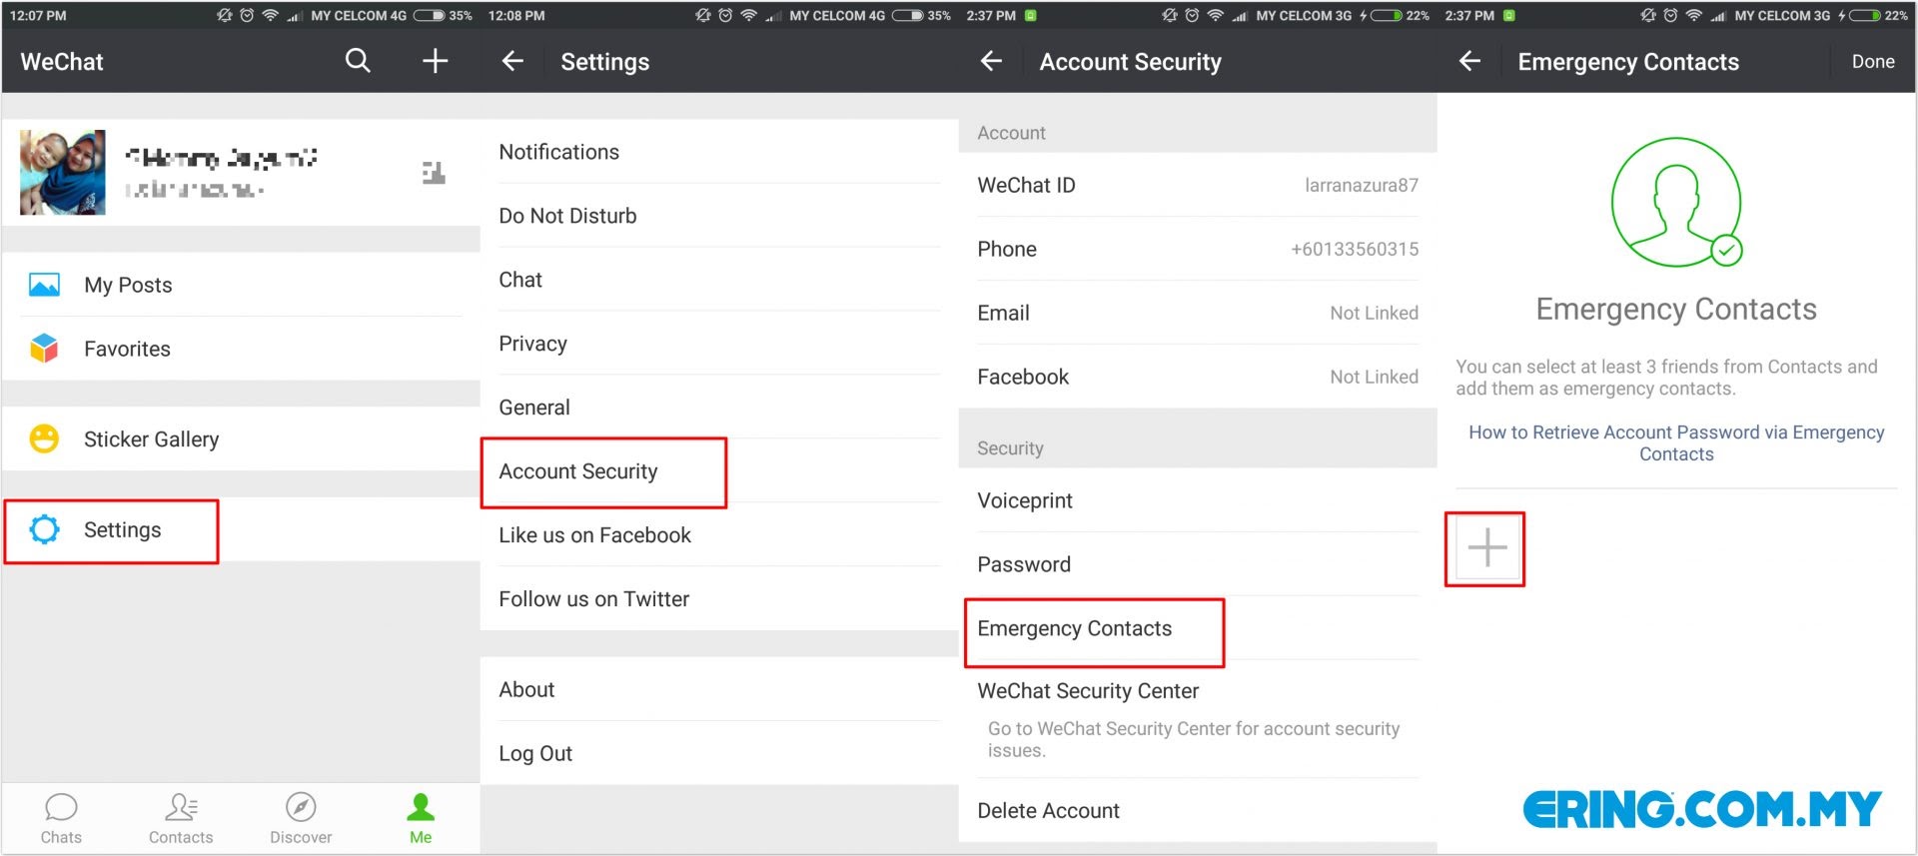
Task: Open the About page
Action: (x=719, y=689)
